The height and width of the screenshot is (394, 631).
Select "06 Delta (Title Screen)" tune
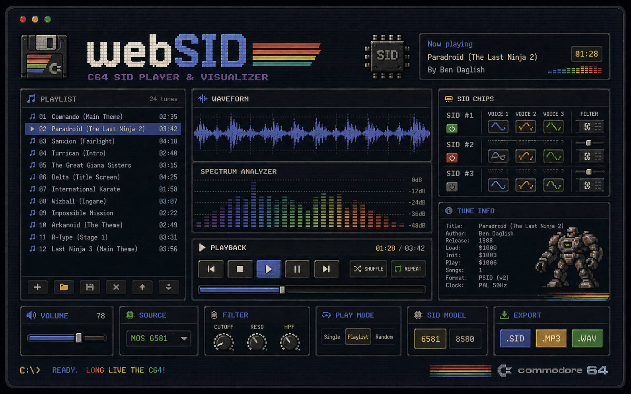tap(103, 177)
